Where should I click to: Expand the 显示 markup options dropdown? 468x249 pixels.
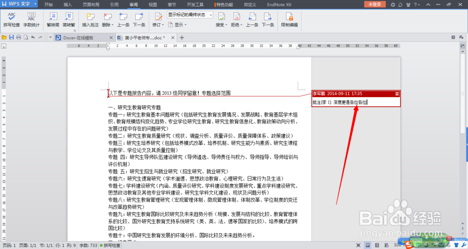(x=177, y=25)
